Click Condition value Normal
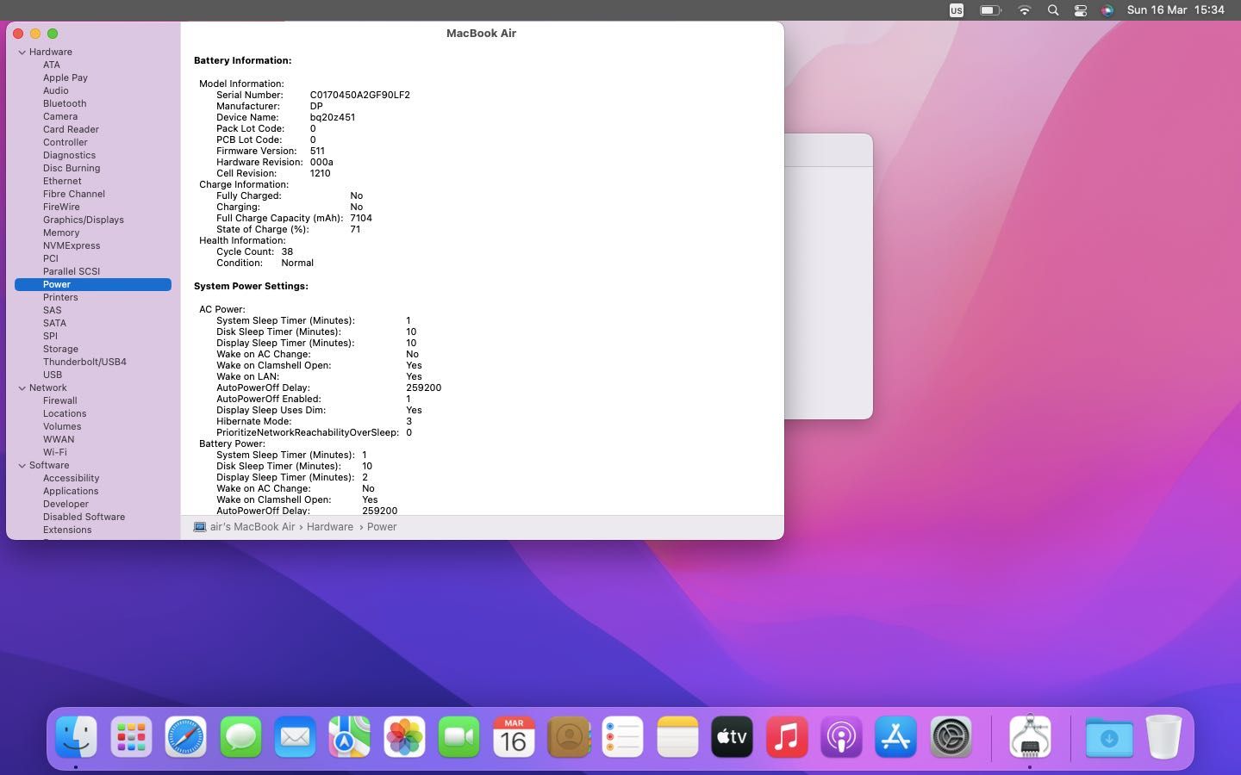This screenshot has height=775, width=1241. point(297,263)
